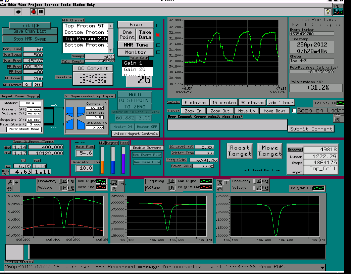This screenshot has height=274, width=351.
Task: Toggle the indicator box next to Pause
Action: click(x=158, y=25)
